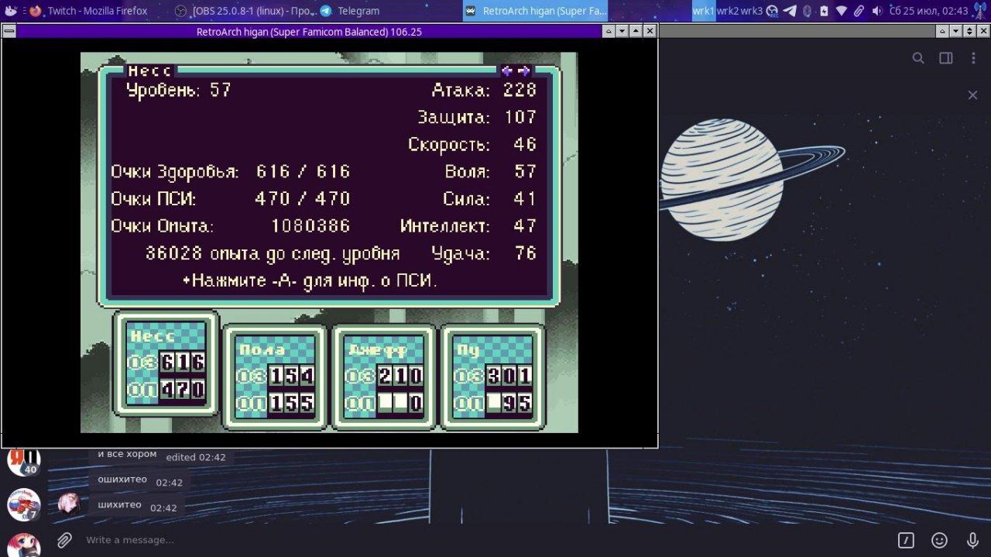Image resolution: width=991 pixels, height=557 pixels.
Task: Click 'Очки ПСИ: 470 / 470' line
Action: click(231, 199)
